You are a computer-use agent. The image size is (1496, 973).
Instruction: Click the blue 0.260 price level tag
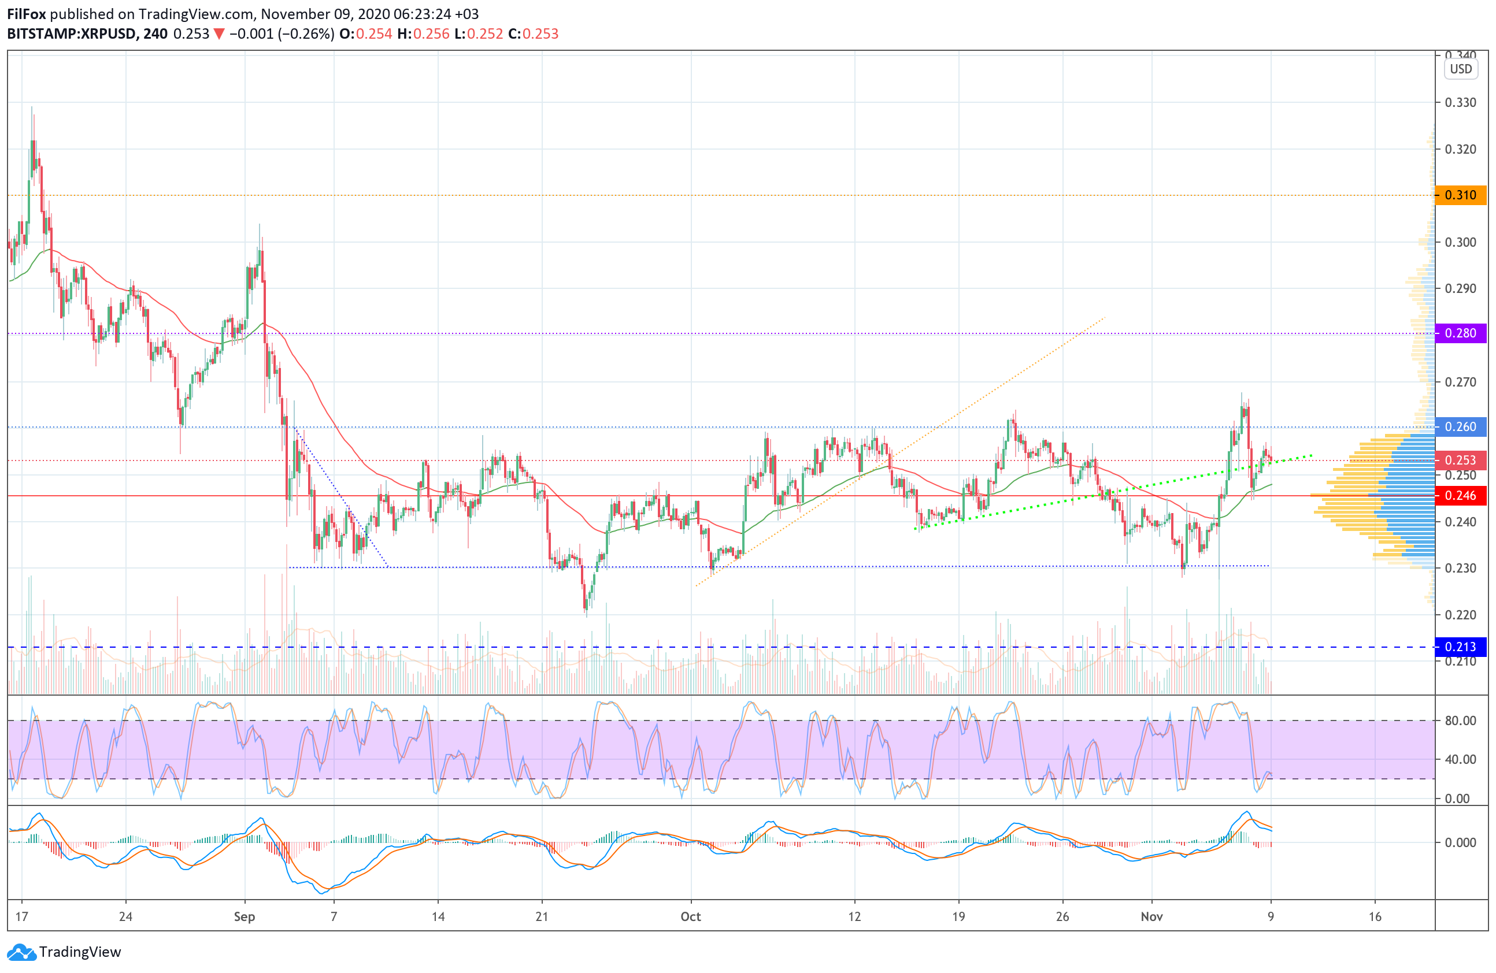(1460, 427)
